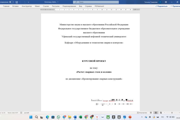
Task: Open Excel from the taskbar
Action: 80,117
